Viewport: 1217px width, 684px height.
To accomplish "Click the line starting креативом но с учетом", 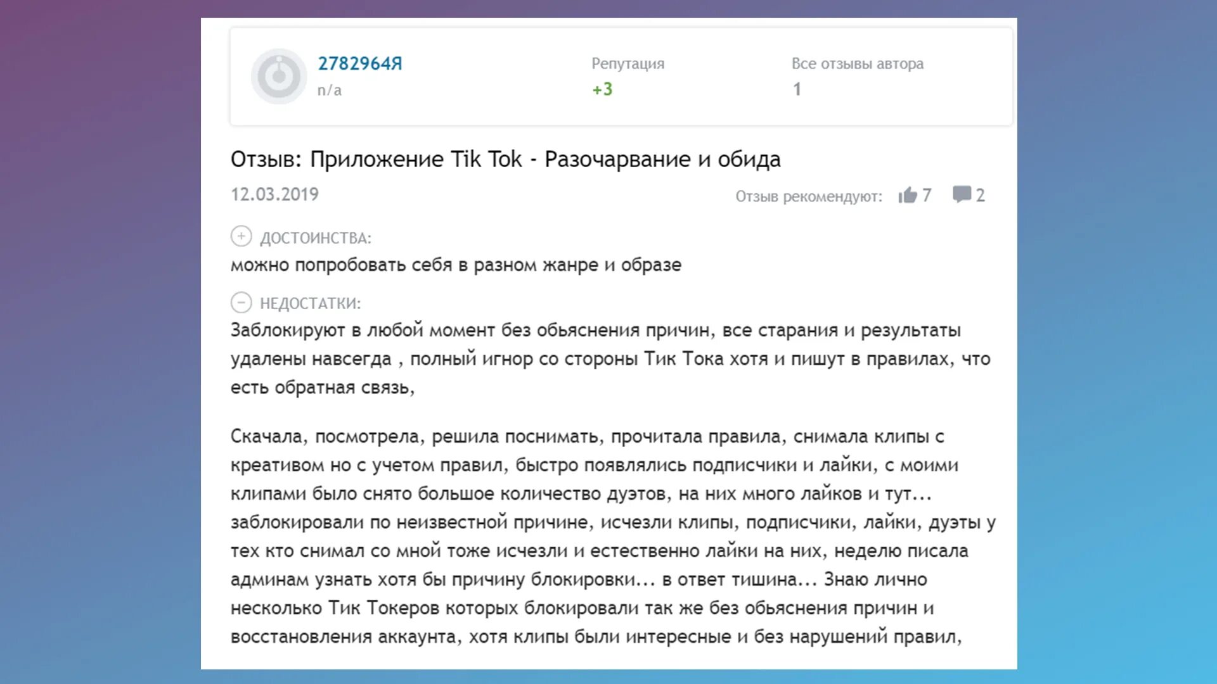I will (594, 465).
